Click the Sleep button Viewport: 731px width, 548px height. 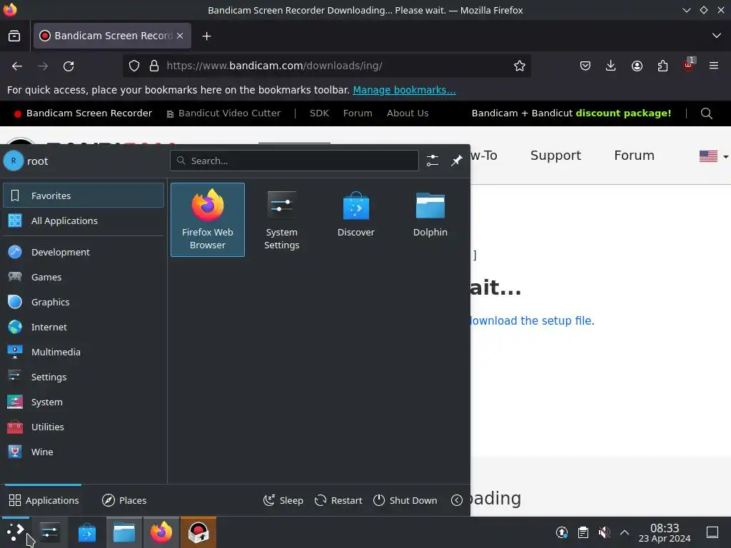tap(283, 500)
